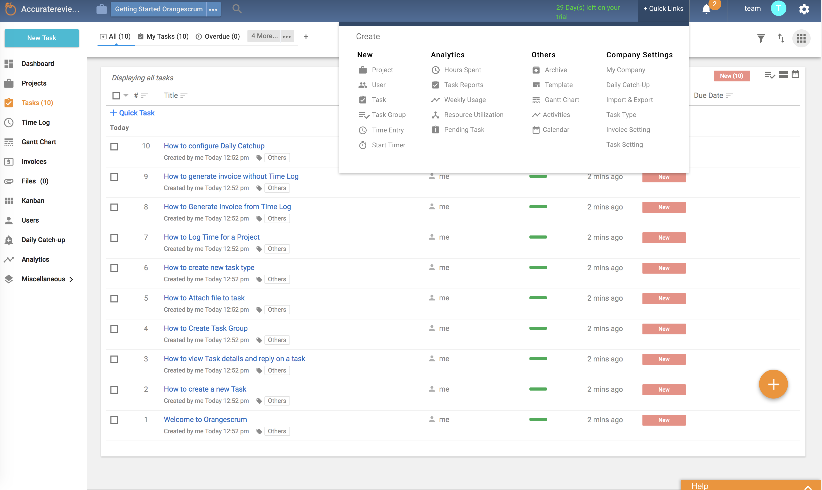Screen dimensions: 822x490
Task: Click the orange floating plus button
Action: (773, 384)
